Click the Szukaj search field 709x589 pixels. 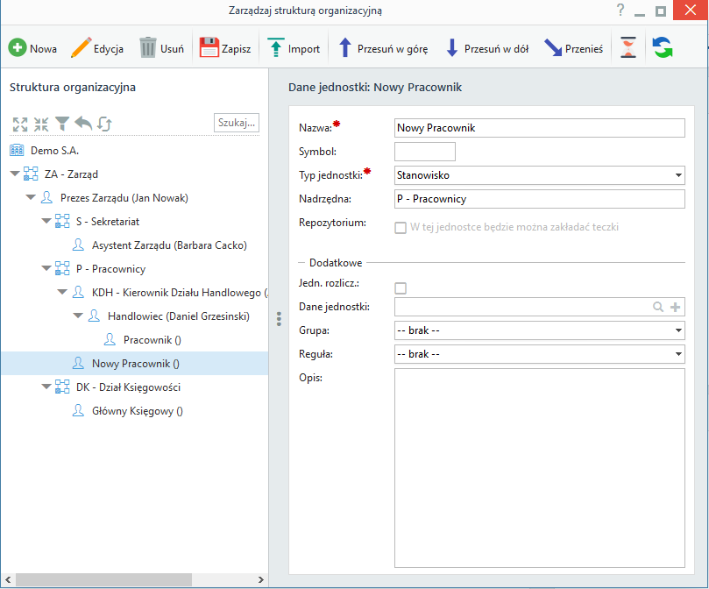[x=237, y=123]
